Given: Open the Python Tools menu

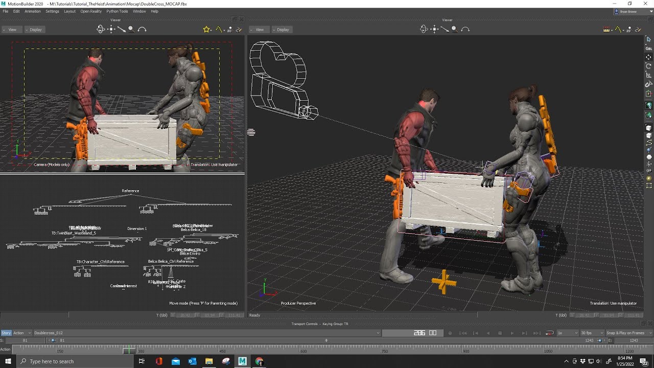Looking at the screenshot, I should [117, 11].
